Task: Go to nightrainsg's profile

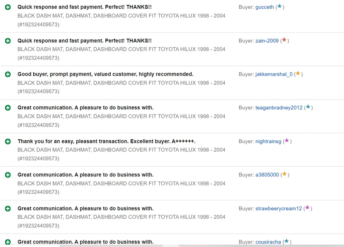Action: [x=268, y=141]
